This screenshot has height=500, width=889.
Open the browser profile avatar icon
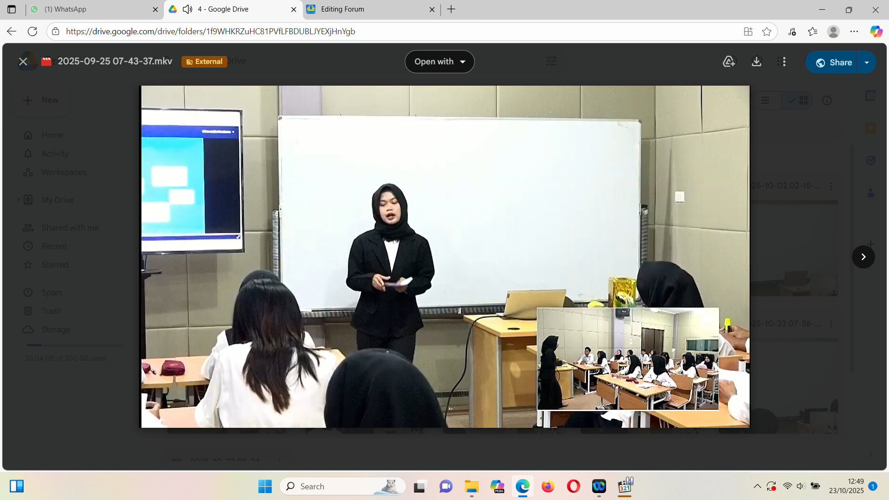pos(833,31)
